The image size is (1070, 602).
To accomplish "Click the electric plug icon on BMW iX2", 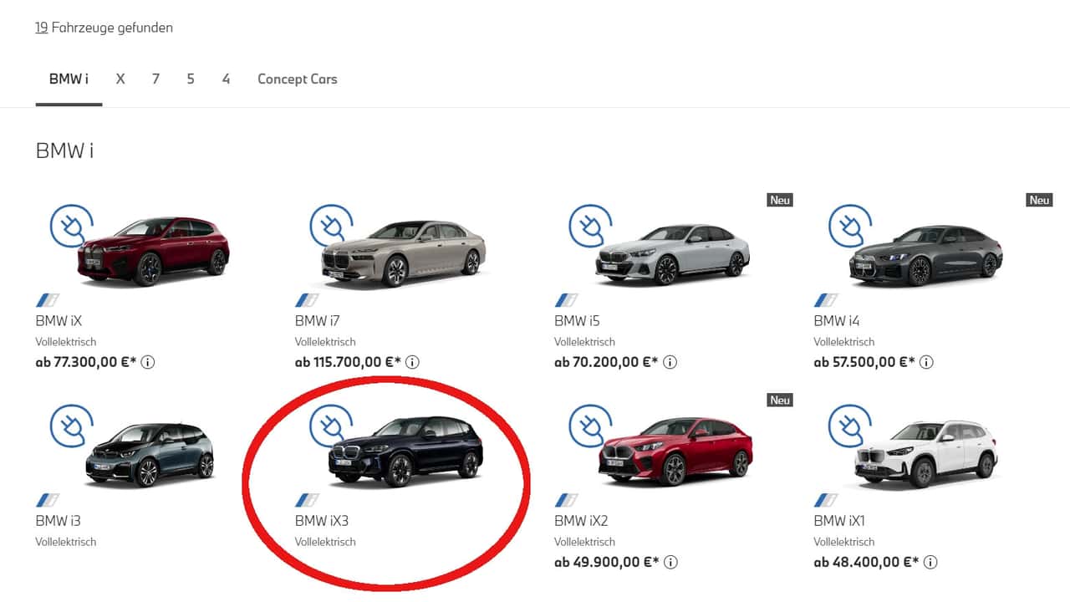I will [x=591, y=426].
